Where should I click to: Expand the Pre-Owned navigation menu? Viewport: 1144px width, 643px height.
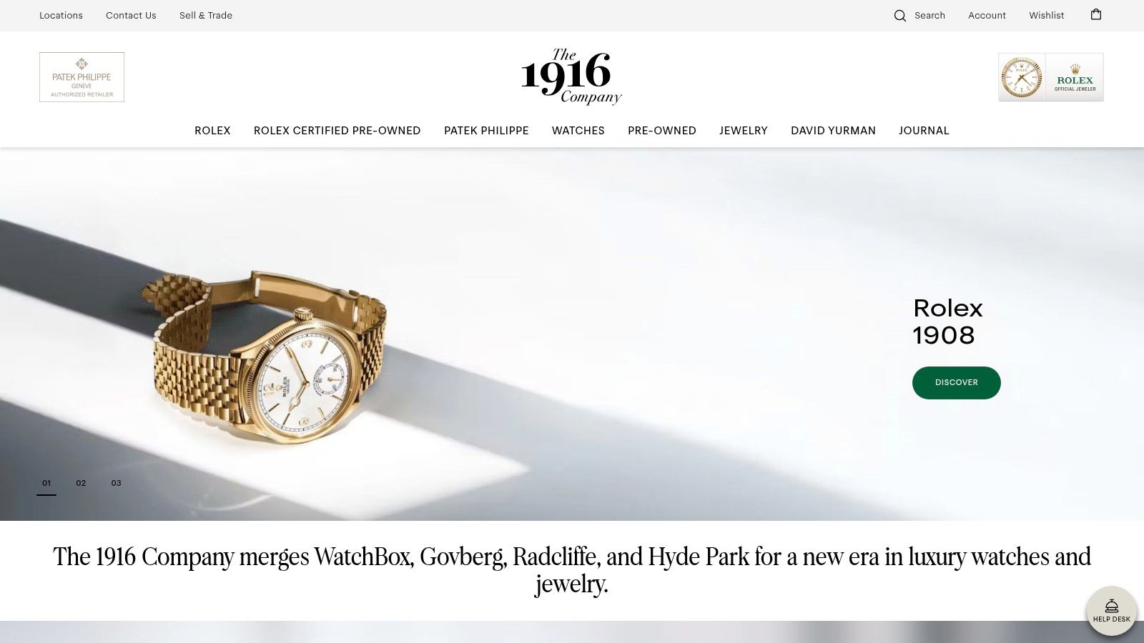coord(662,131)
